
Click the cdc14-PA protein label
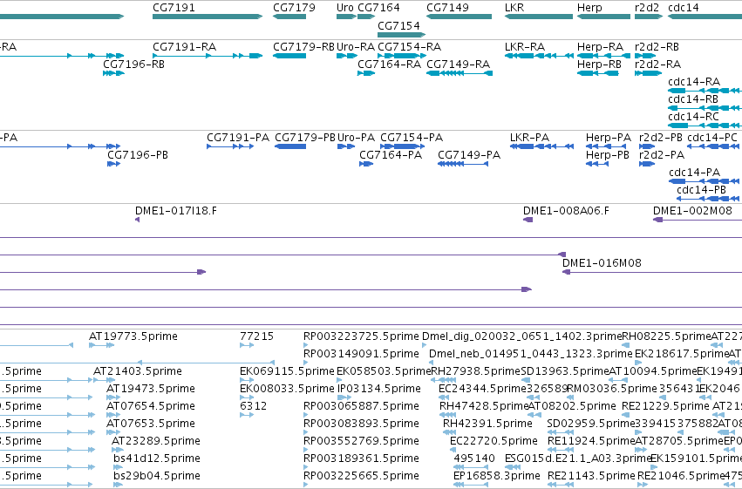(695, 173)
